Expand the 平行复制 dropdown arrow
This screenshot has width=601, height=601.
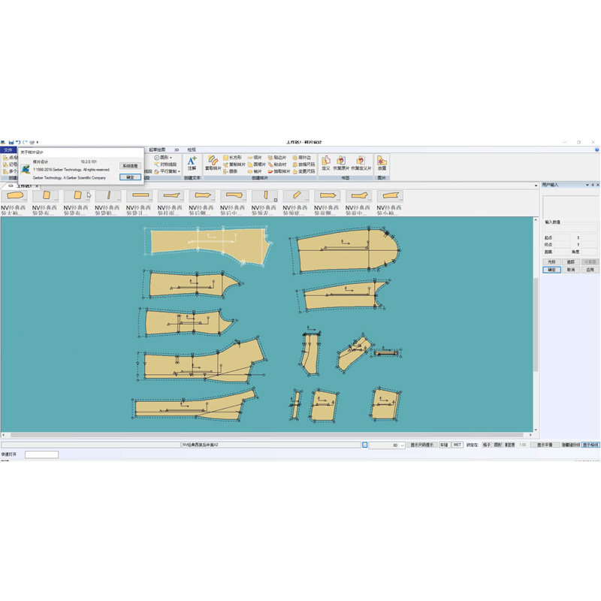[179, 172]
